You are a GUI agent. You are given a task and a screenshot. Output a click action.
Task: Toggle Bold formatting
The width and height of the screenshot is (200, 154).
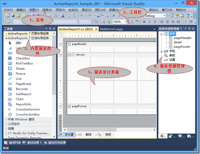coord(144,22)
